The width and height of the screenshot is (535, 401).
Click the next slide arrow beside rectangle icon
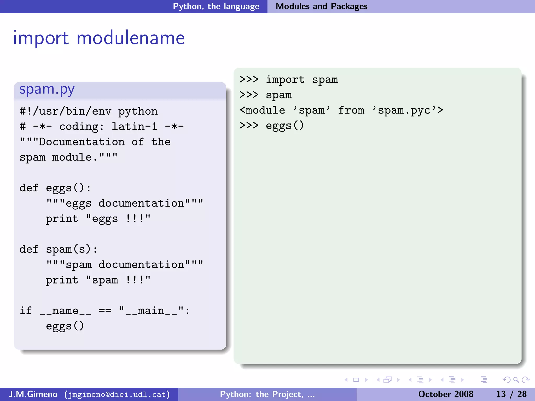tap(366, 380)
